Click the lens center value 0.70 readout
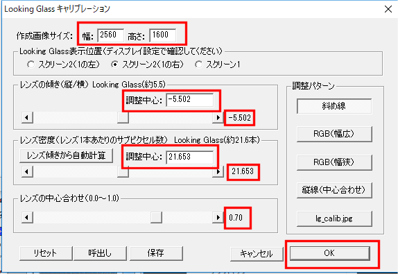The image size is (398, 274). click(x=236, y=218)
